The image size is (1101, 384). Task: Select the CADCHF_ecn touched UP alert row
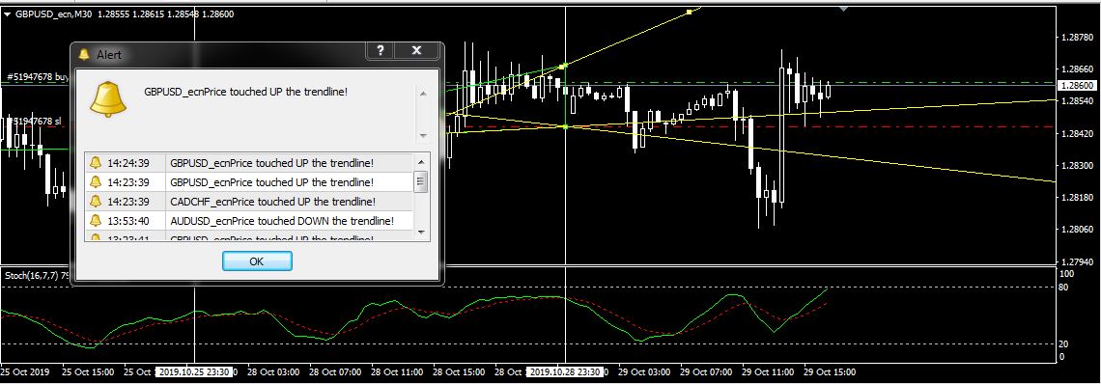[248, 202]
